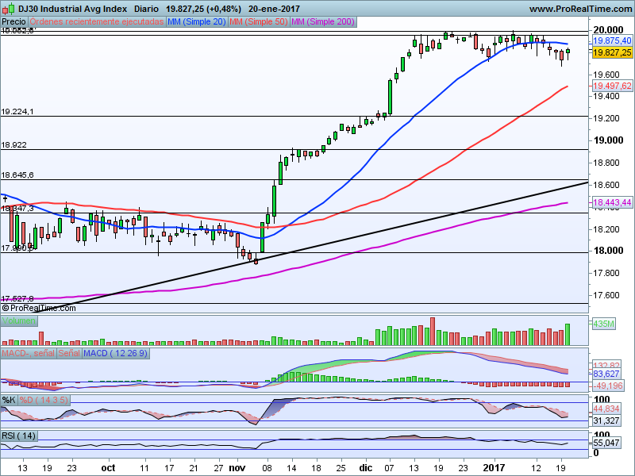Click the 18.200 price axis label
Image resolution: width=635 pixels, height=476 pixels.
click(606, 229)
